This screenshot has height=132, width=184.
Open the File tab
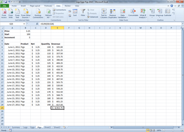coord(5,6)
